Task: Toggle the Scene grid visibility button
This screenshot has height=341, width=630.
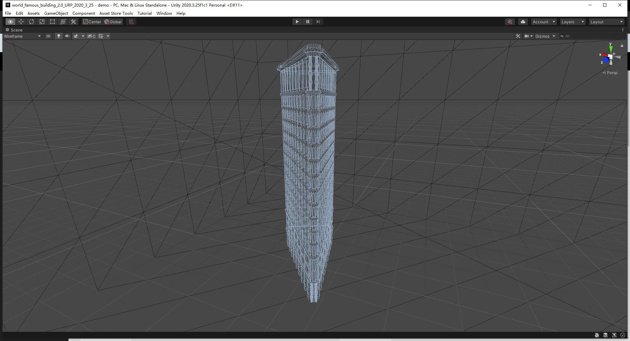Action: click(x=101, y=36)
